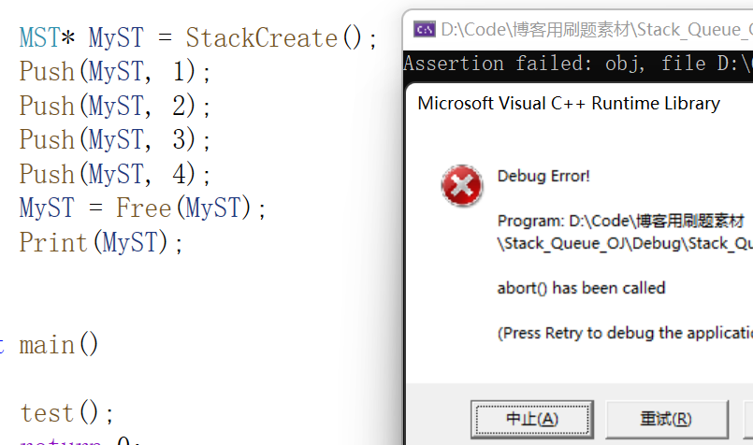Click the test() call inside main

coord(66,413)
